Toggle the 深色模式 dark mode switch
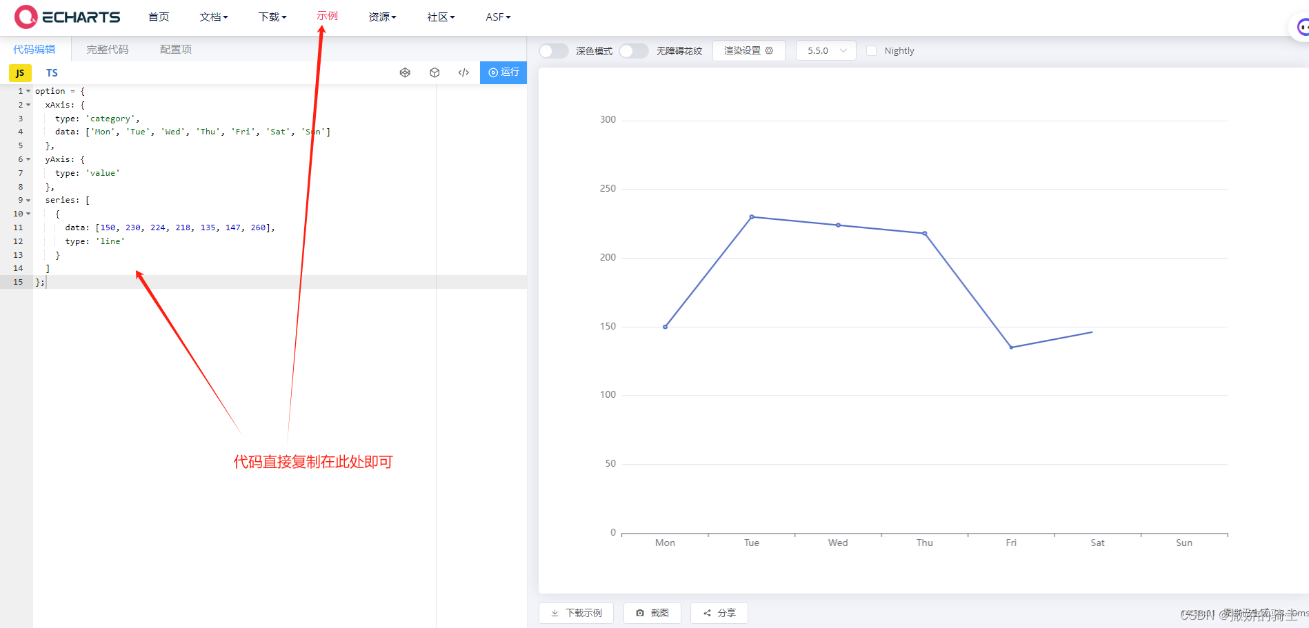This screenshot has width=1309, height=628. pos(553,50)
